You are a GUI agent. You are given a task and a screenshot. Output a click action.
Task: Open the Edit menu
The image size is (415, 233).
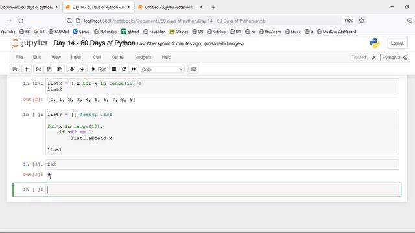coord(37,57)
